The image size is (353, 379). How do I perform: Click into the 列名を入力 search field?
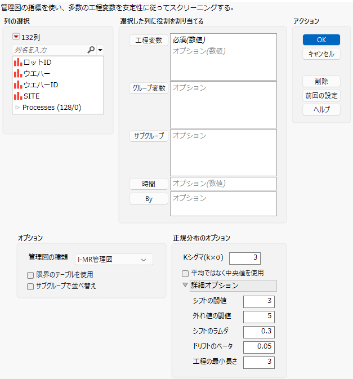coord(50,50)
